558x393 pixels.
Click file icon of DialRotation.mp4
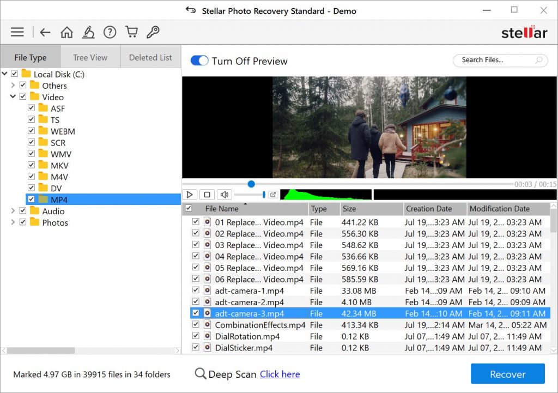tap(207, 336)
